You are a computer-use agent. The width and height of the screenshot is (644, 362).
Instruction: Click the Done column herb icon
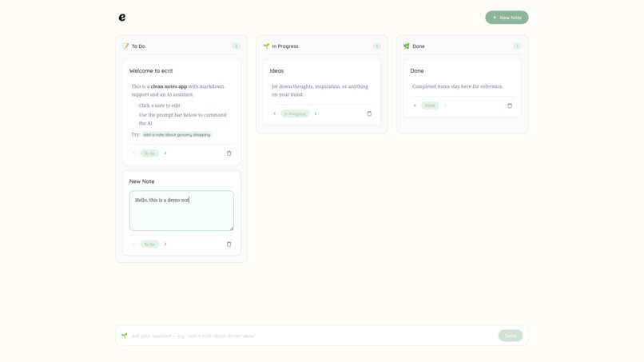tap(406, 46)
